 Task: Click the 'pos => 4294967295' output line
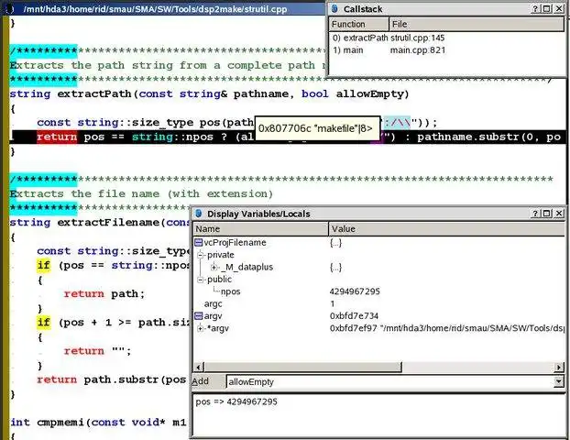pos(236,401)
